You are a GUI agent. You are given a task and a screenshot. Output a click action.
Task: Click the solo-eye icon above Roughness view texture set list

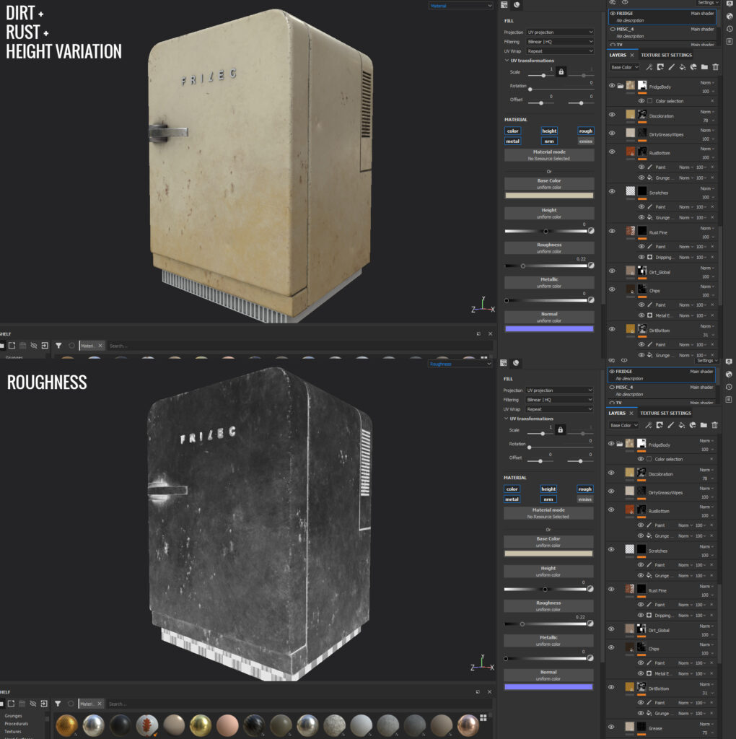click(x=624, y=361)
